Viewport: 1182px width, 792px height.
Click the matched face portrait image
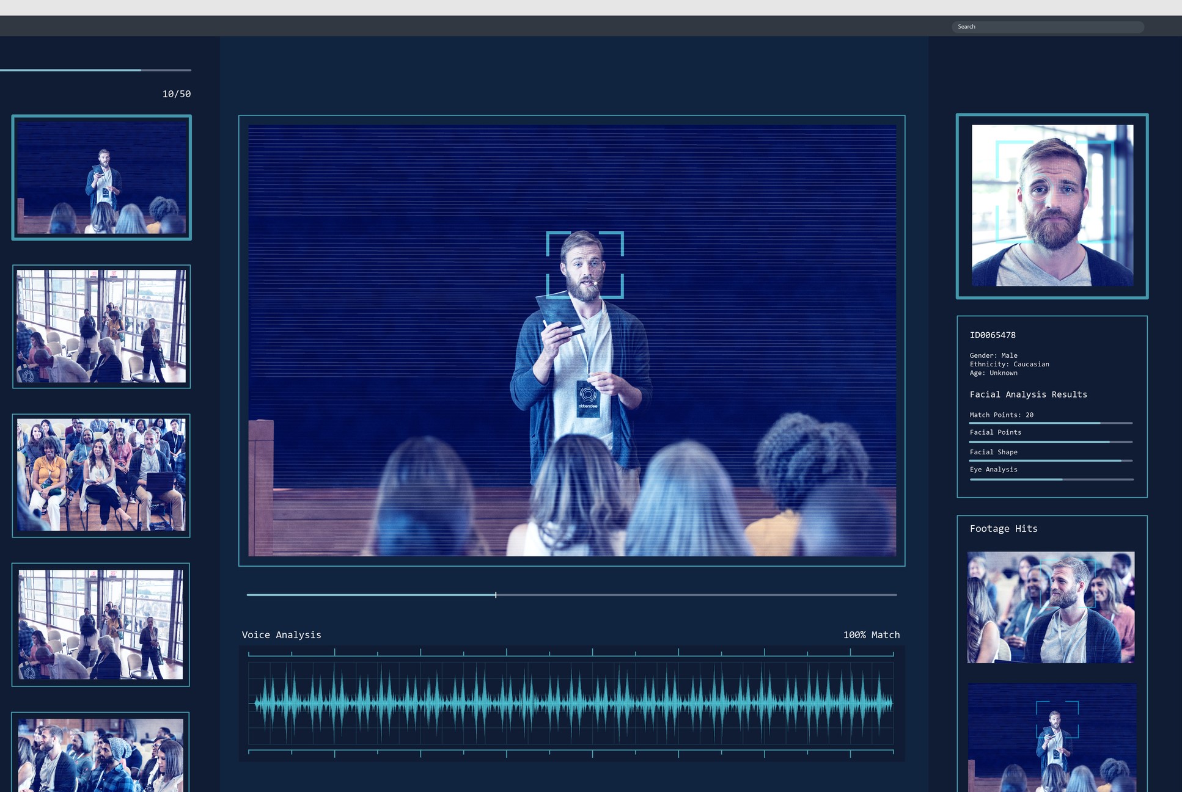[x=1052, y=206]
